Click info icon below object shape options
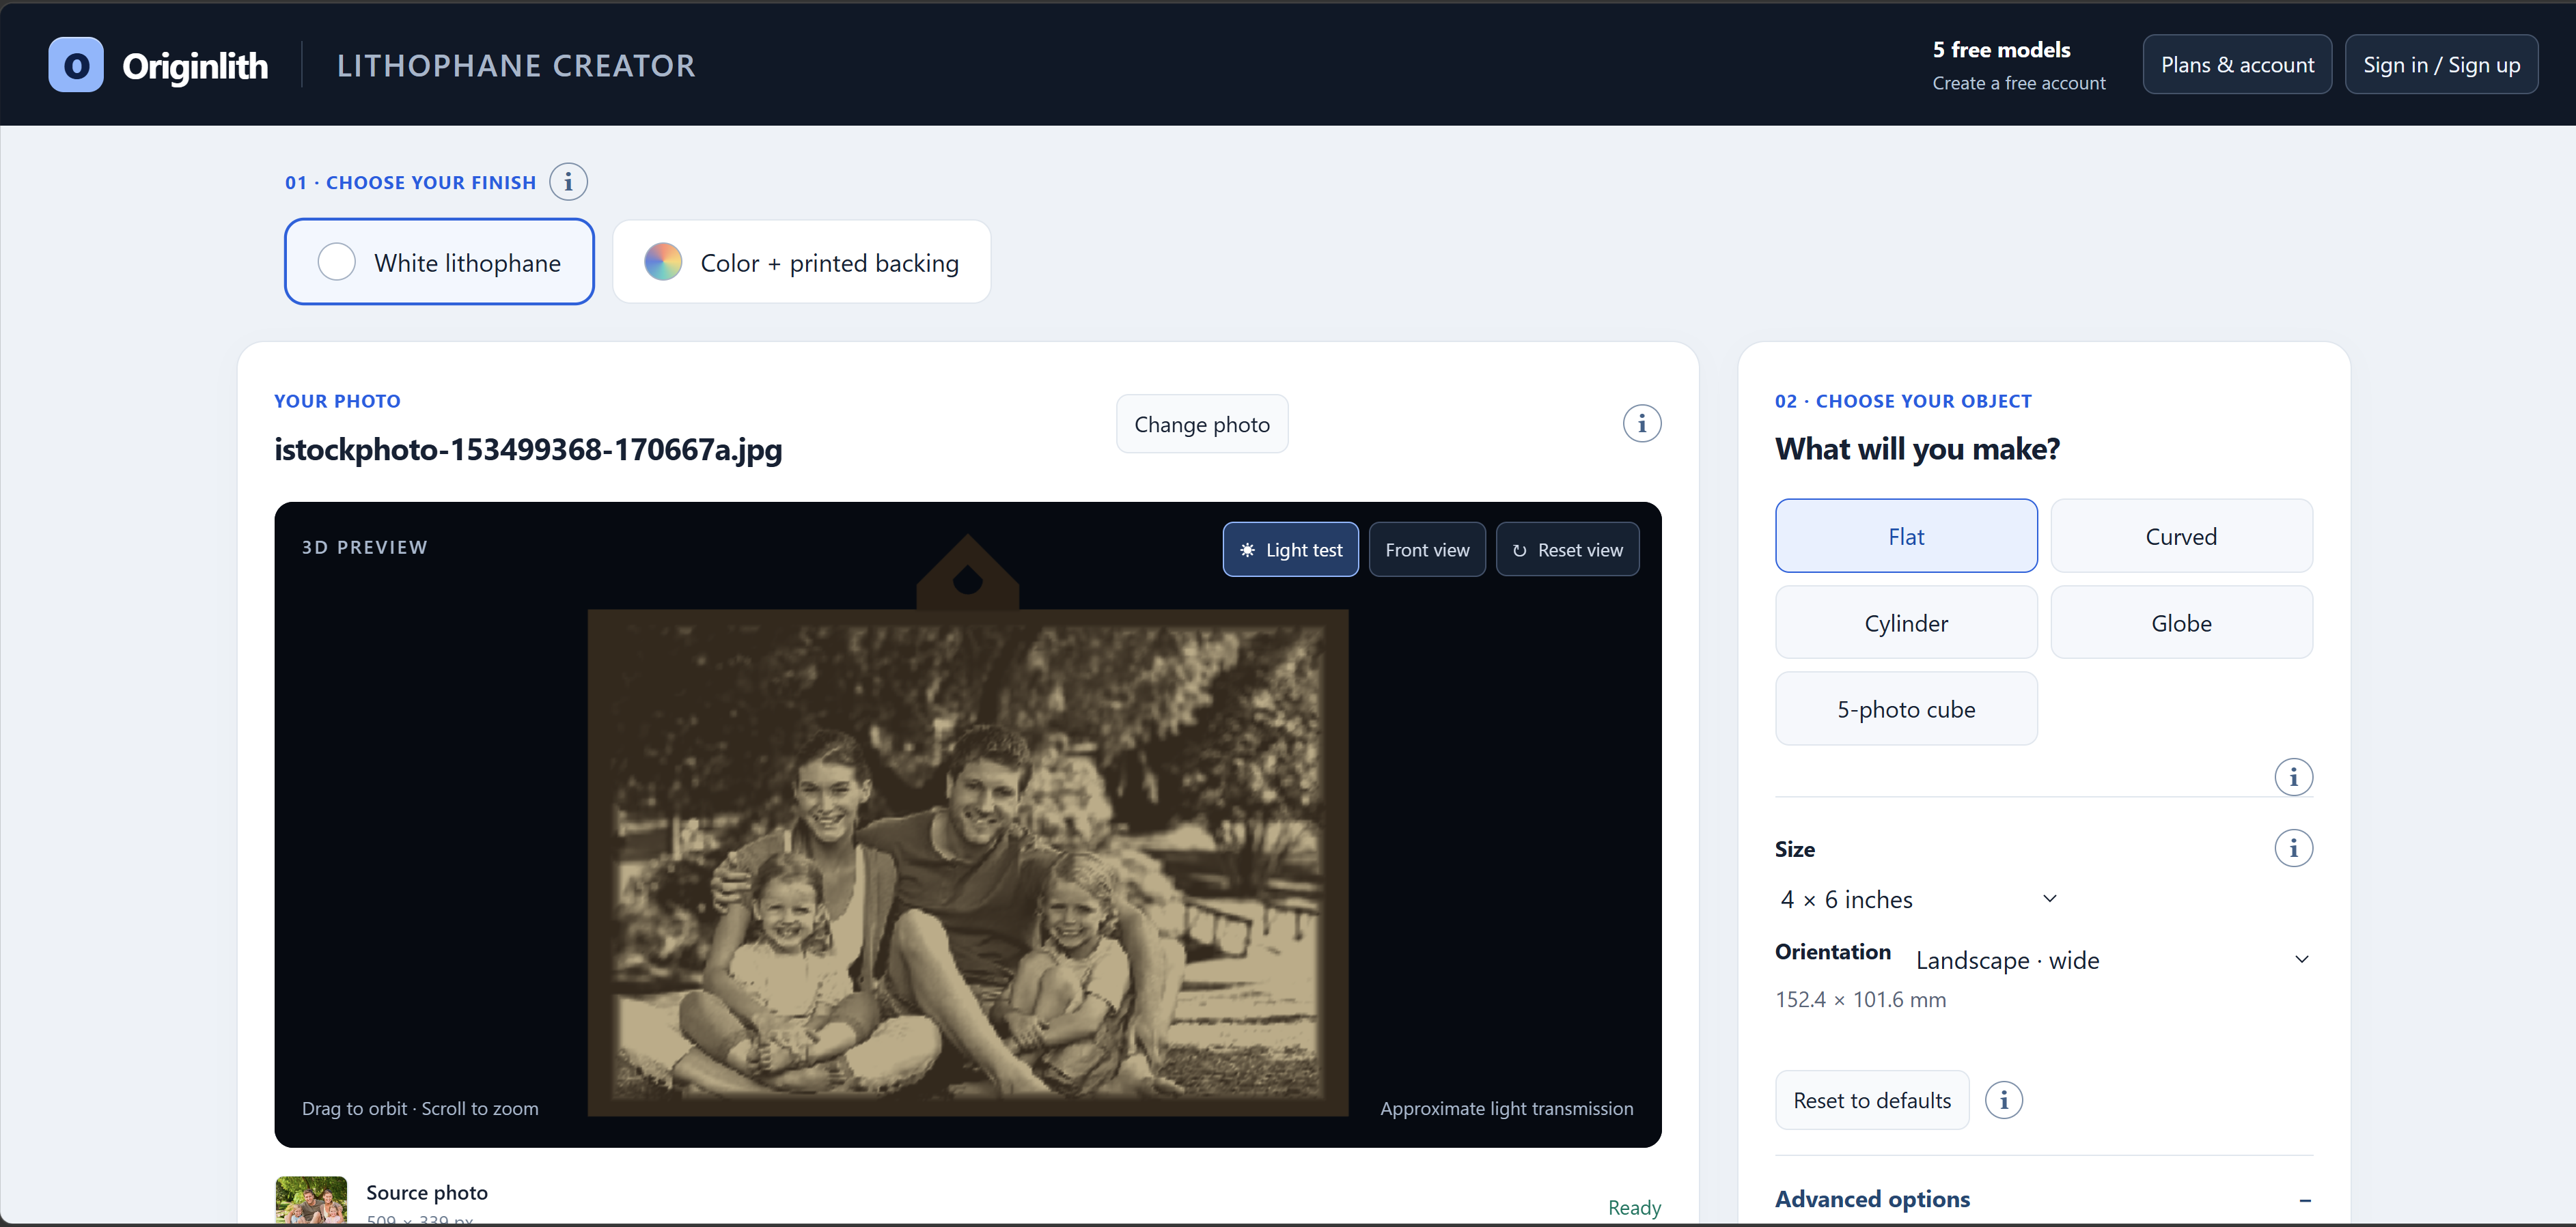2576x1227 pixels. tap(2293, 776)
